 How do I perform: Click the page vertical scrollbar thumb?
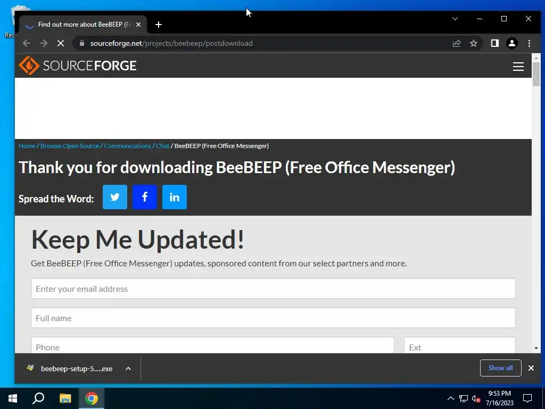pos(536,73)
